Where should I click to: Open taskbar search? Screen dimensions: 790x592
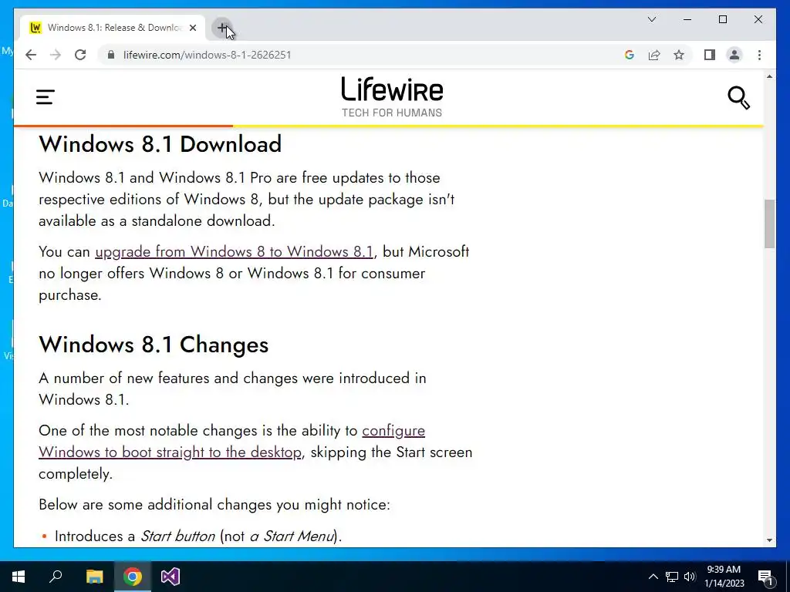56,577
